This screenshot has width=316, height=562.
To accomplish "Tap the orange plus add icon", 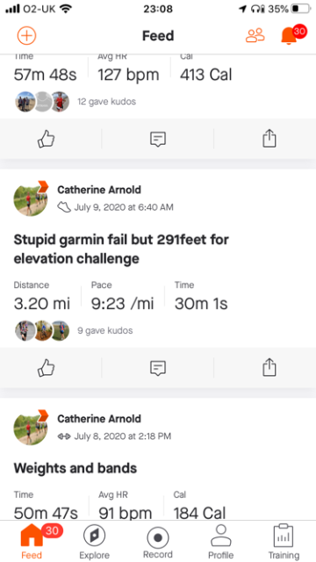I will click(x=27, y=35).
